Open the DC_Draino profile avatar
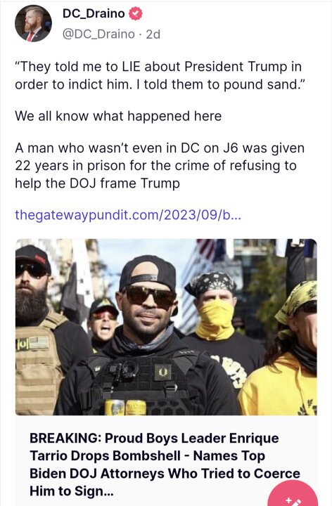 33,24
